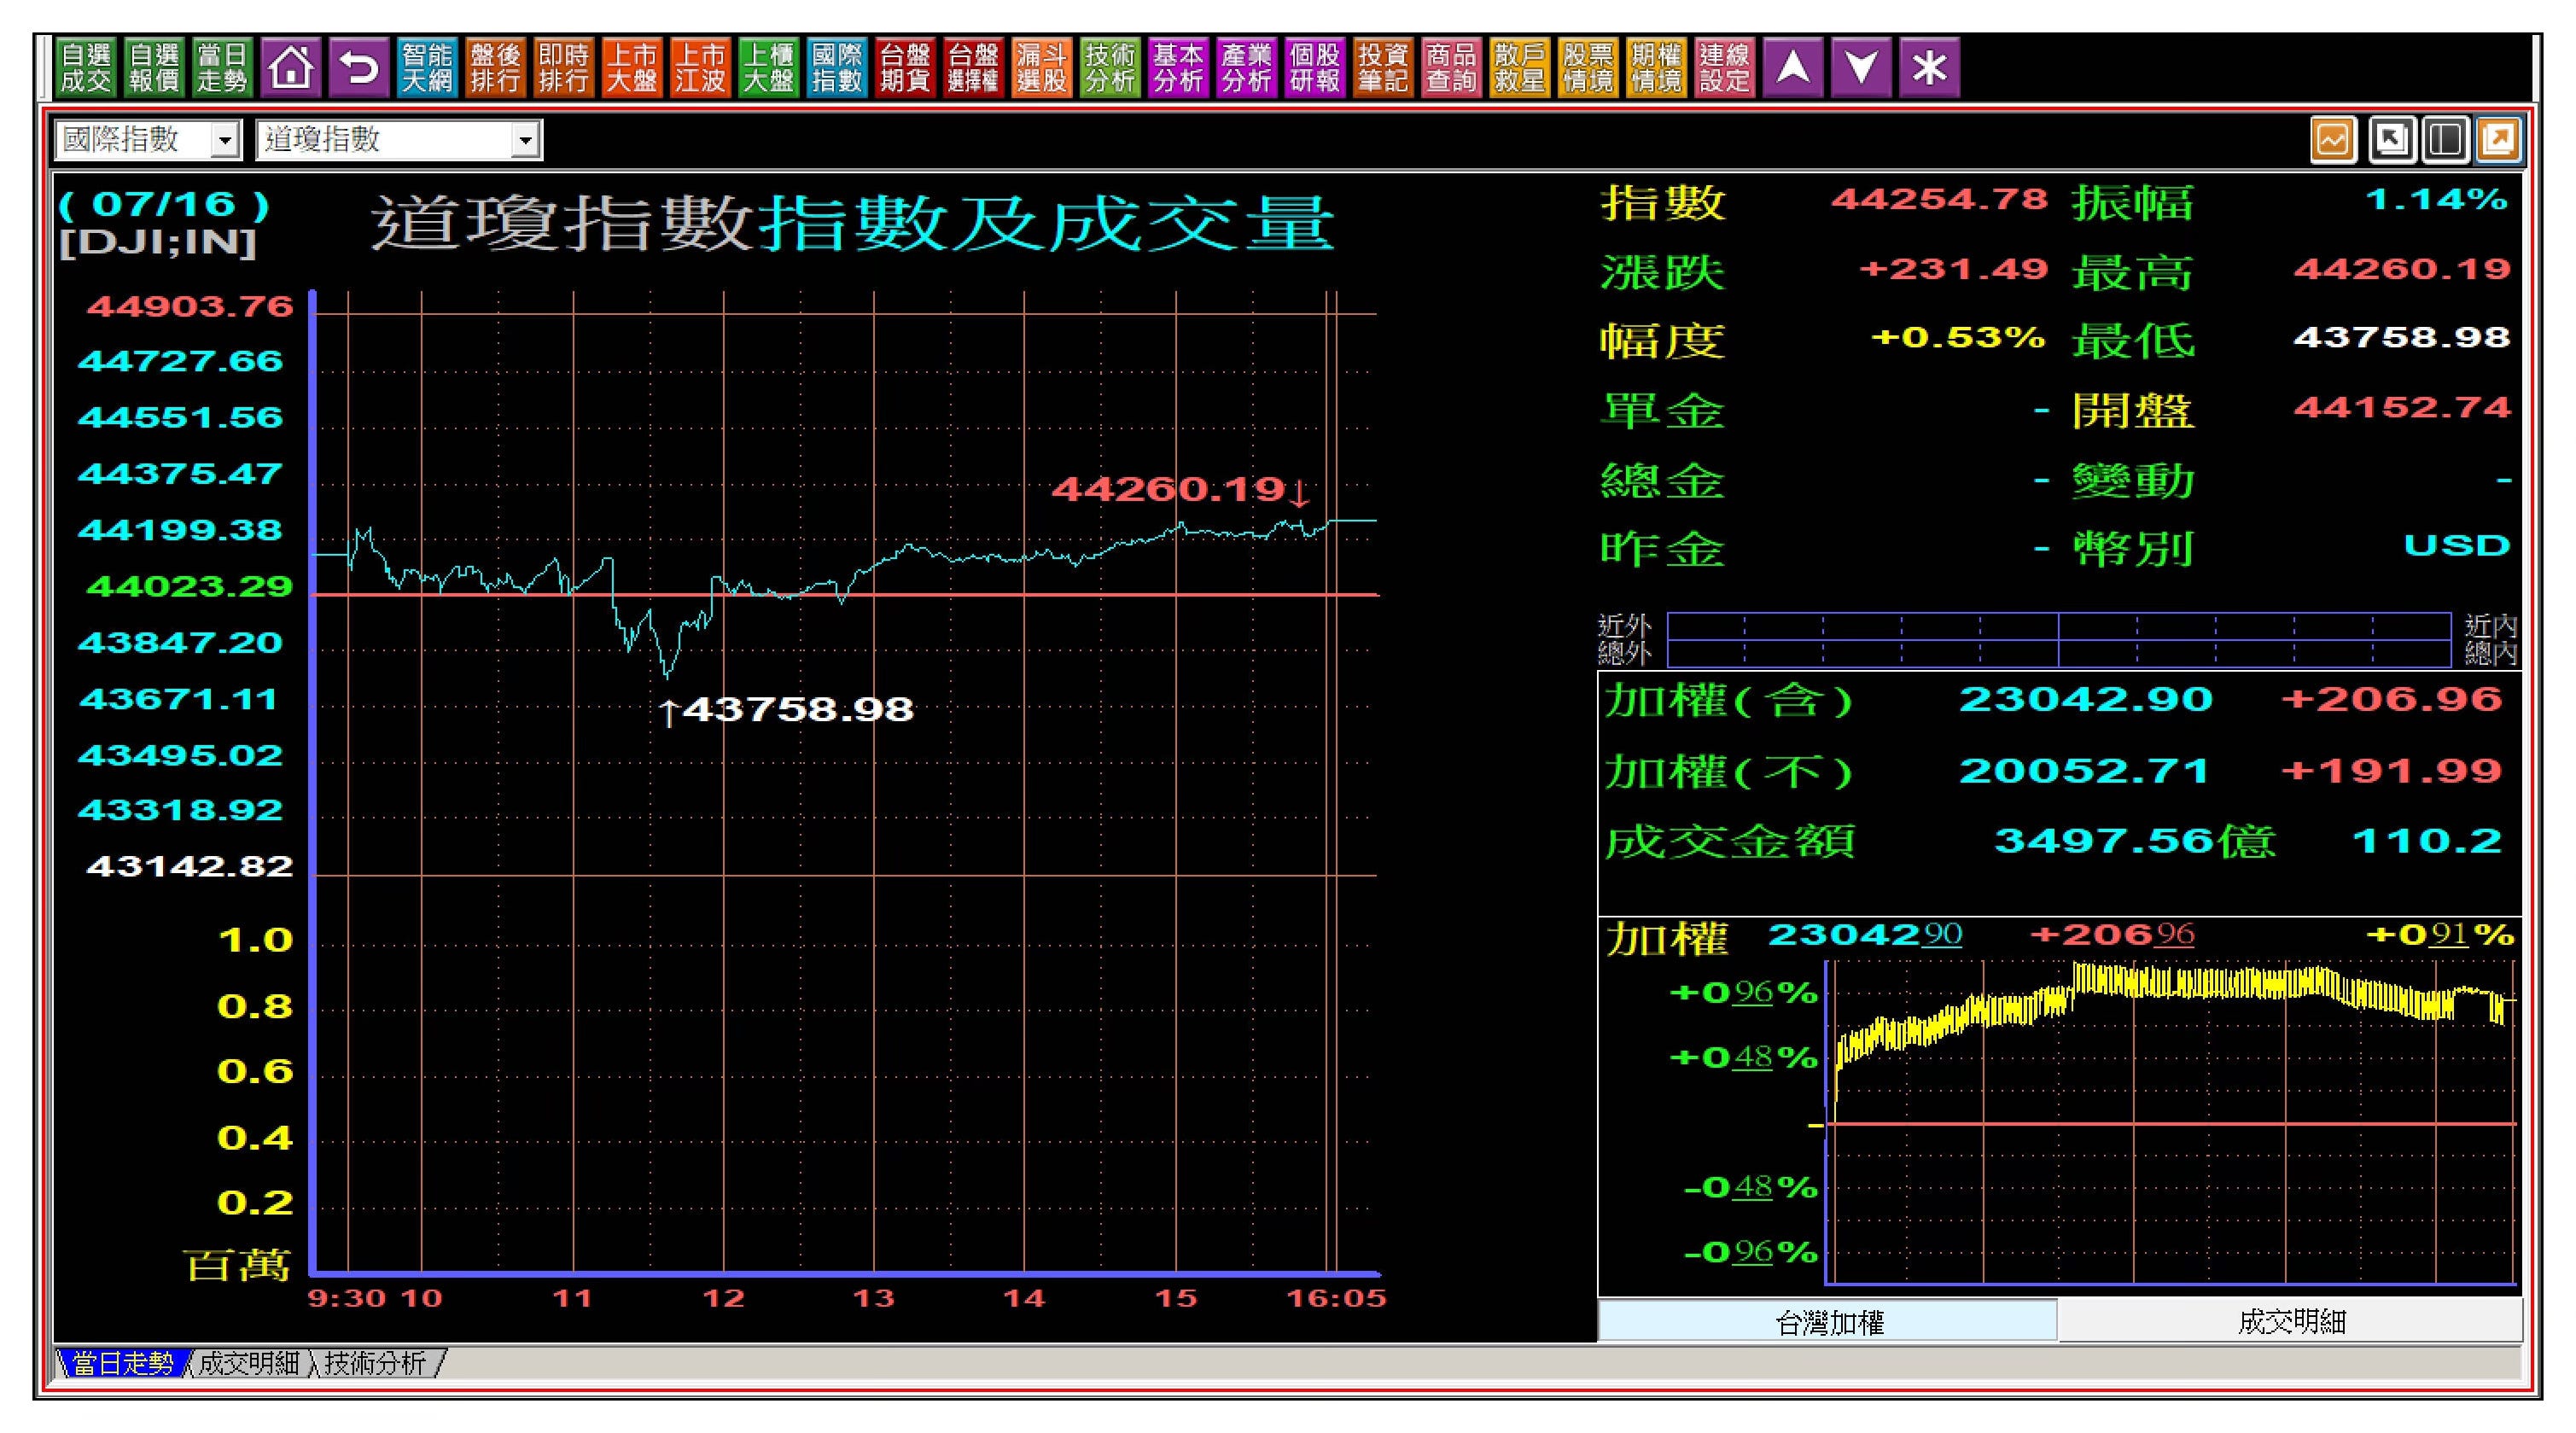Click the dark shrink-window arrow icon
This screenshot has width=2576, height=1433.
[x=2391, y=140]
